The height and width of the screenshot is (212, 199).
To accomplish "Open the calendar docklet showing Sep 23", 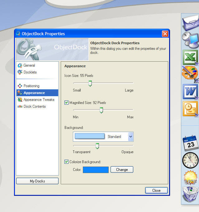I will coord(191,143).
